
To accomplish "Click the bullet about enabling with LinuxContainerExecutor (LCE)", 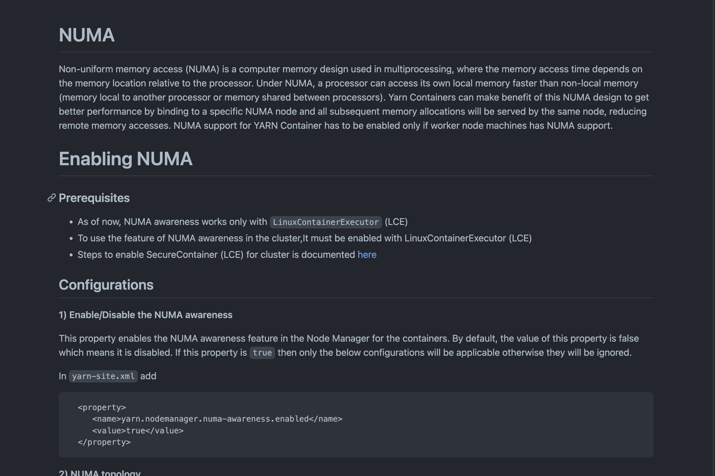I will 304,238.
